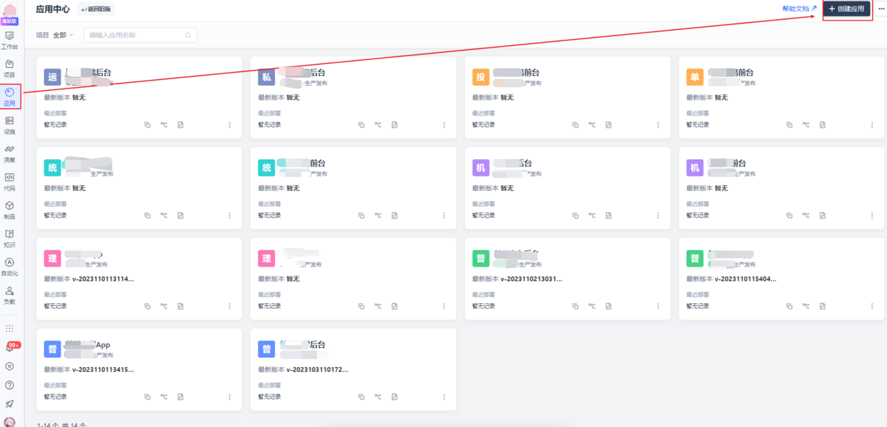Click version text v-2023110113114
887x427 pixels.
[x=103, y=279]
